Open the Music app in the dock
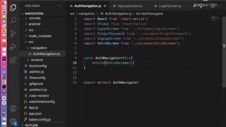Viewport: 226px width, 127px height. (4, 64)
